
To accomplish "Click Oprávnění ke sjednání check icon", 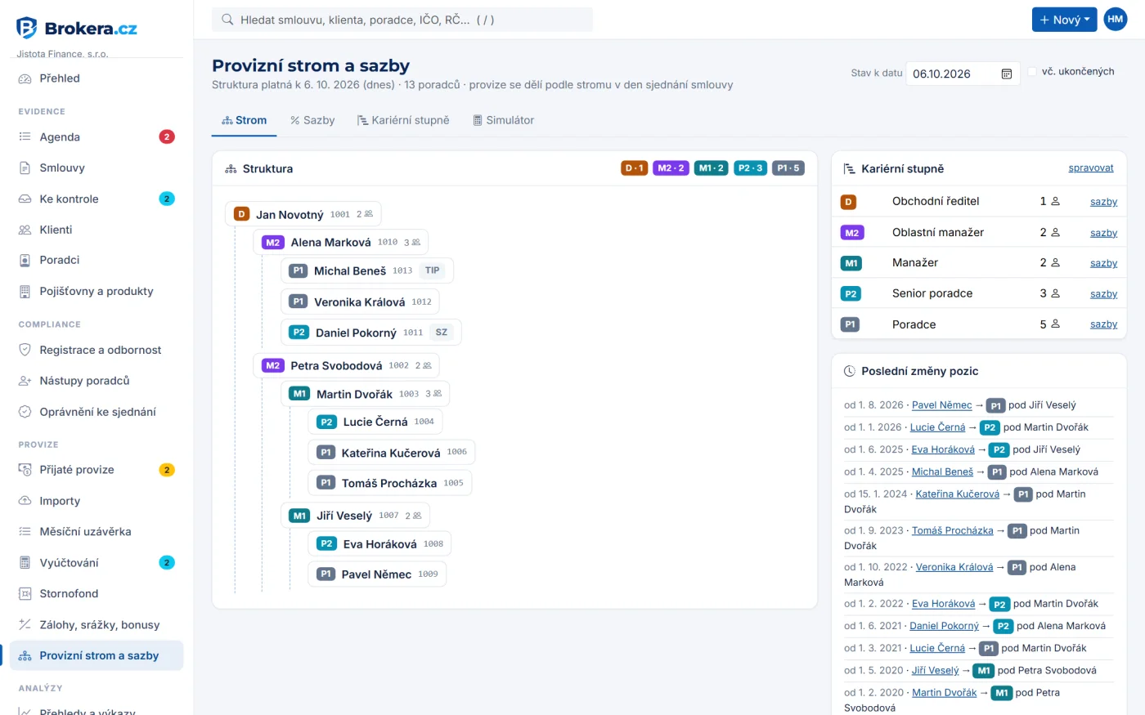I will tap(25, 412).
